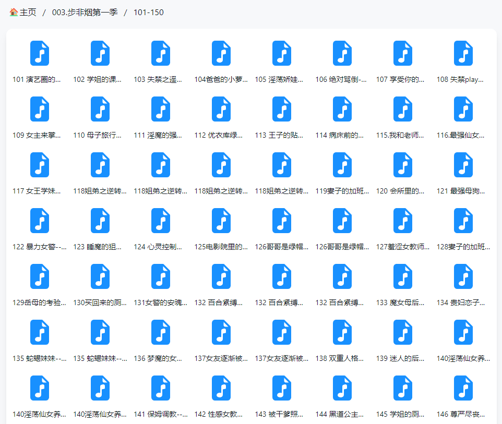Select the file name text starting with 123
The height and width of the screenshot is (424, 502).
(100, 247)
